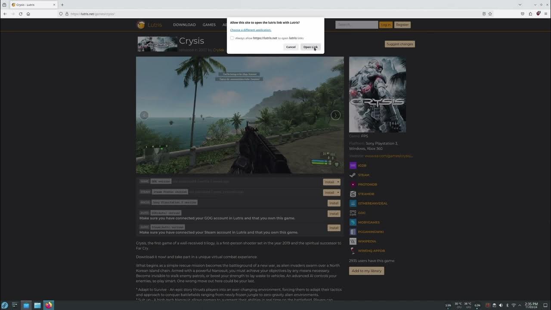Click the browser address bar
The image size is (551, 310).
pyautogui.click(x=275, y=14)
